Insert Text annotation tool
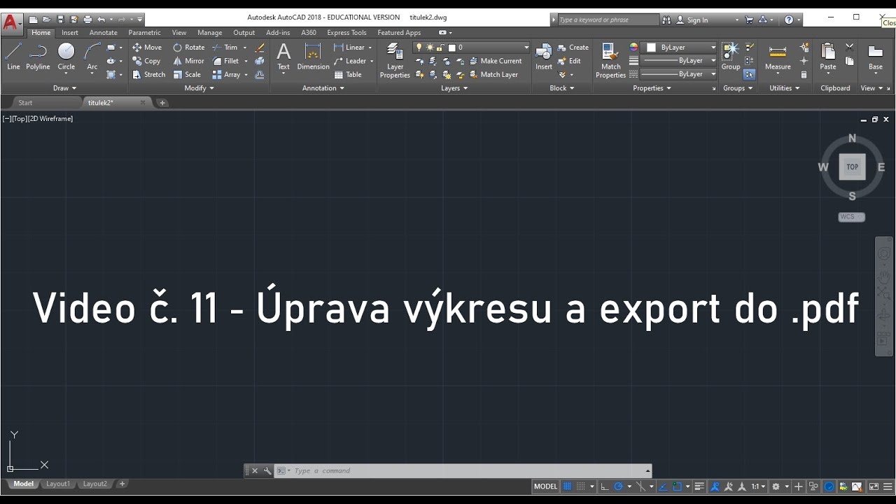 click(283, 57)
